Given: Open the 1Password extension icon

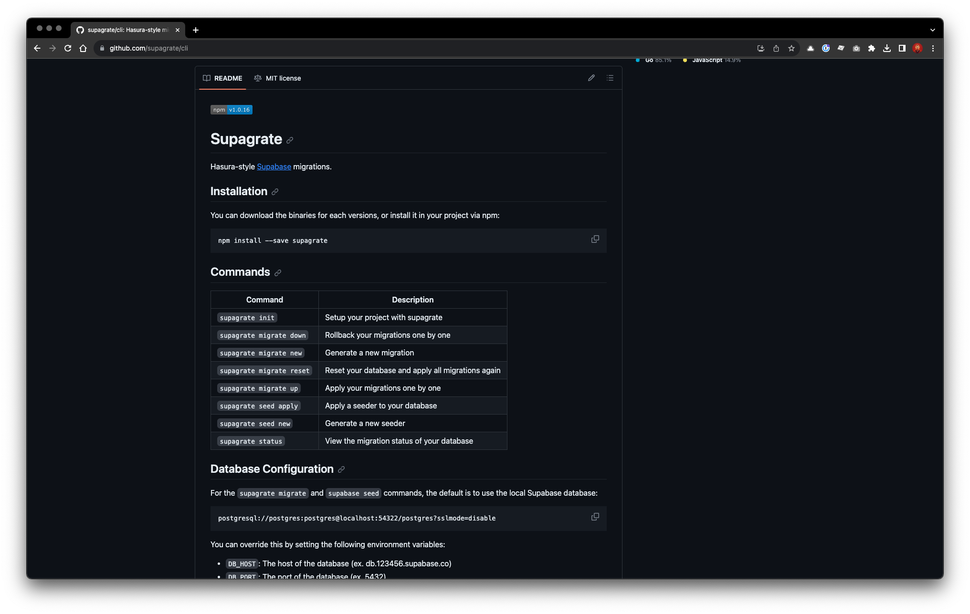Looking at the screenshot, I should 826,48.
